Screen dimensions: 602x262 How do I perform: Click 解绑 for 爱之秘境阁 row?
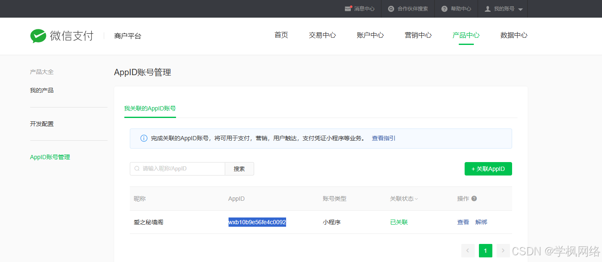pyautogui.click(x=481, y=222)
